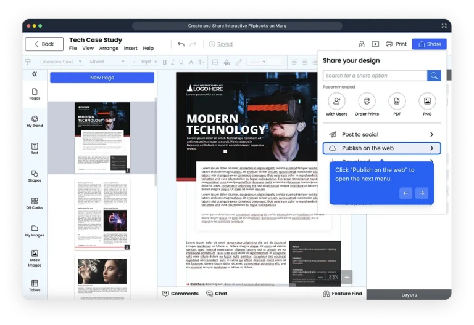
Task: Open the Liberation Sans font dropdown
Action: [x=60, y=62]
